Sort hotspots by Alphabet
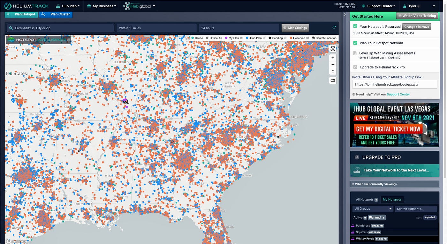 click(x=430, y=217)
